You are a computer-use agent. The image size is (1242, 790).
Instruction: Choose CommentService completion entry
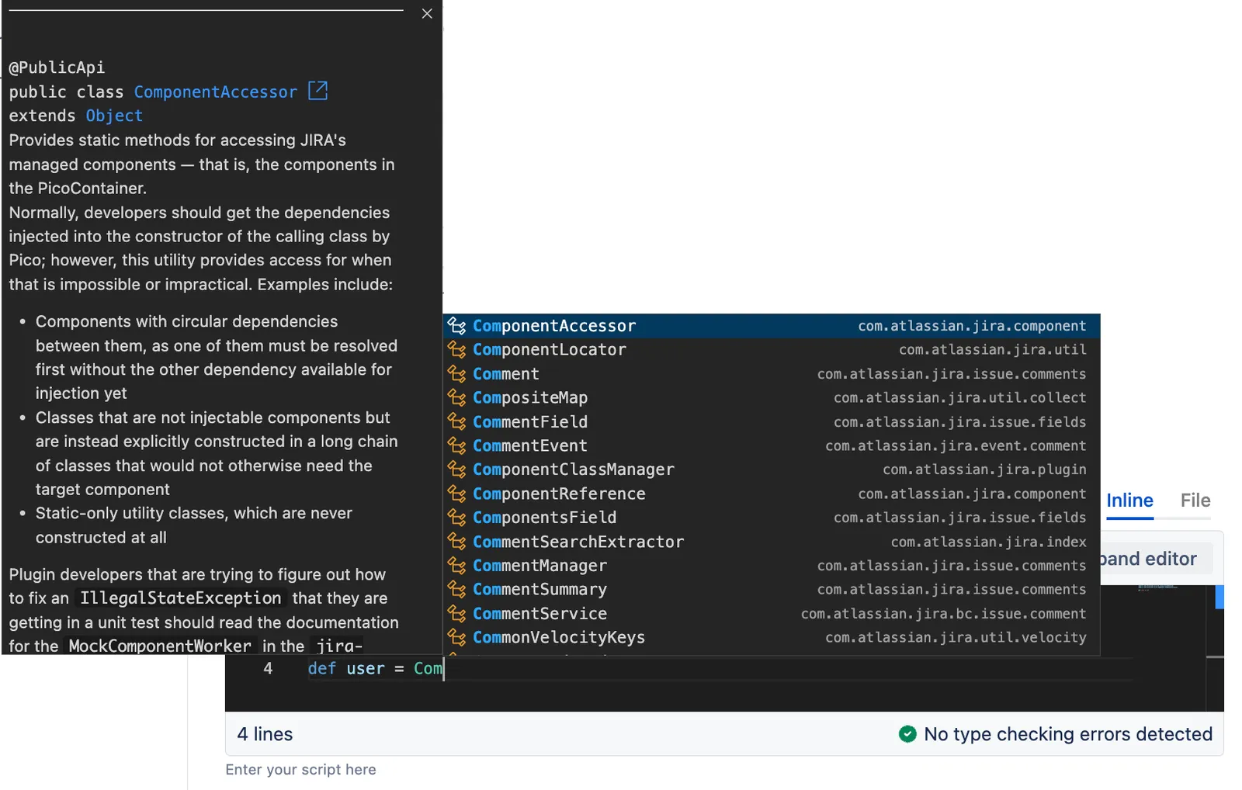tap(772, 614)
